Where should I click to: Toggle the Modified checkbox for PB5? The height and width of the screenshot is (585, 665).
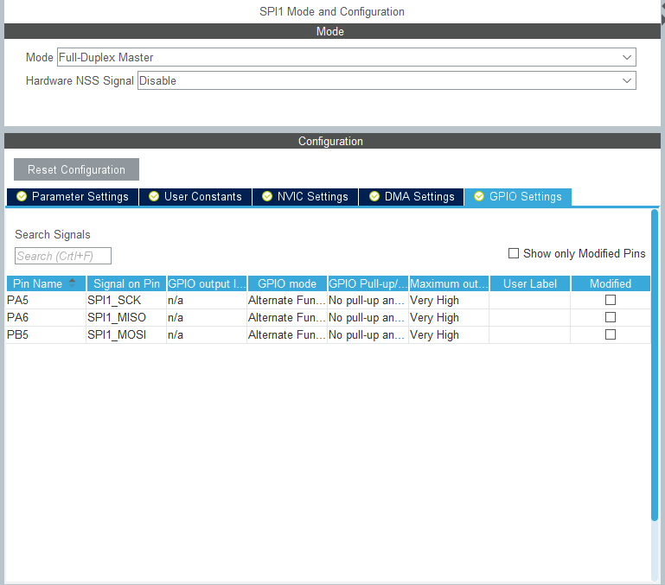point(611,335)
